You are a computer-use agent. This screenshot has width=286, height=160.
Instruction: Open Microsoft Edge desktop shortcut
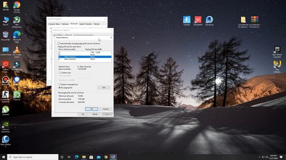click(x=17, y=37)
